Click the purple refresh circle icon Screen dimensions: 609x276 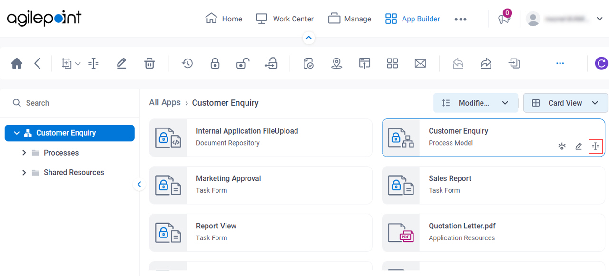[x=601, y=63]
